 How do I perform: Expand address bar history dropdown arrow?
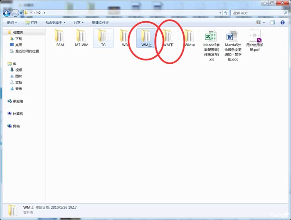(220, 13)
